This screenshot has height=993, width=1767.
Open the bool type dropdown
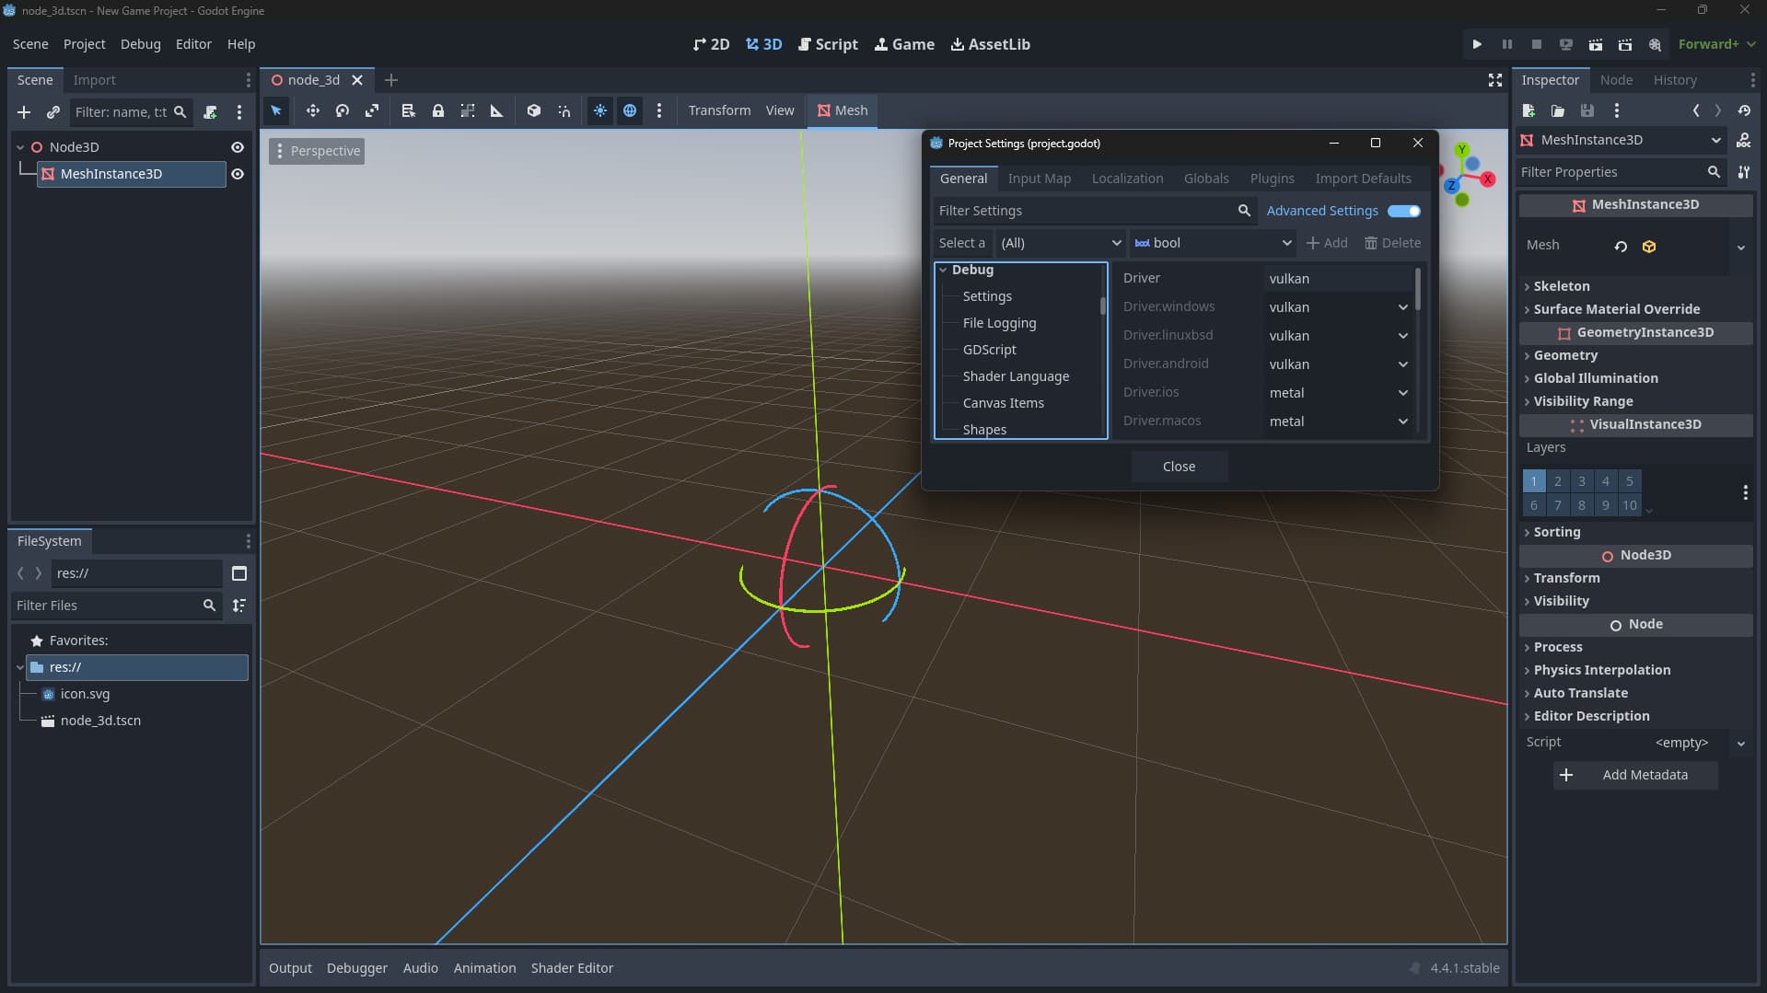[1213, 243]
